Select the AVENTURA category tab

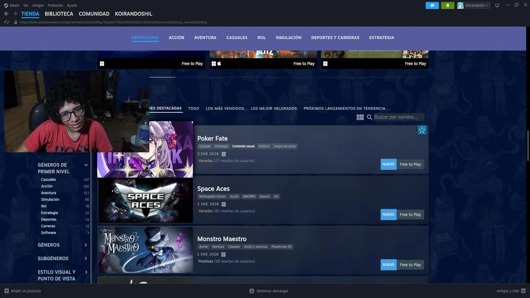tap(205, 38)
